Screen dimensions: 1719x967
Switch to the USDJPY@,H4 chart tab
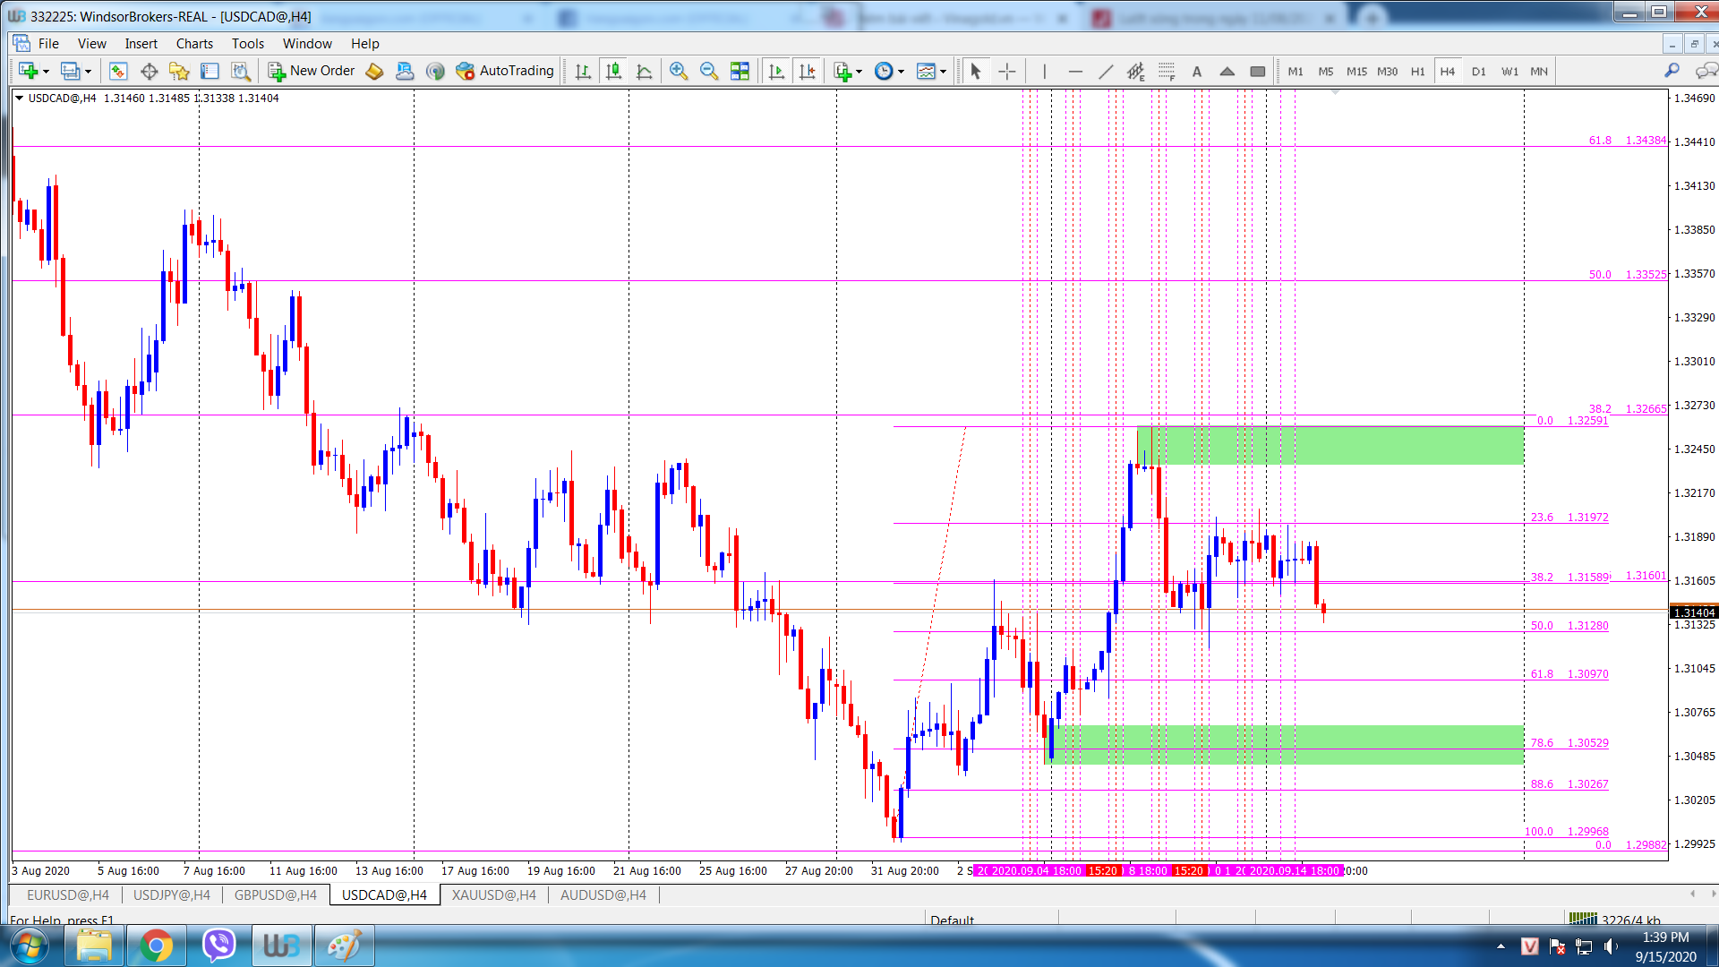click(x=172, y=894)
